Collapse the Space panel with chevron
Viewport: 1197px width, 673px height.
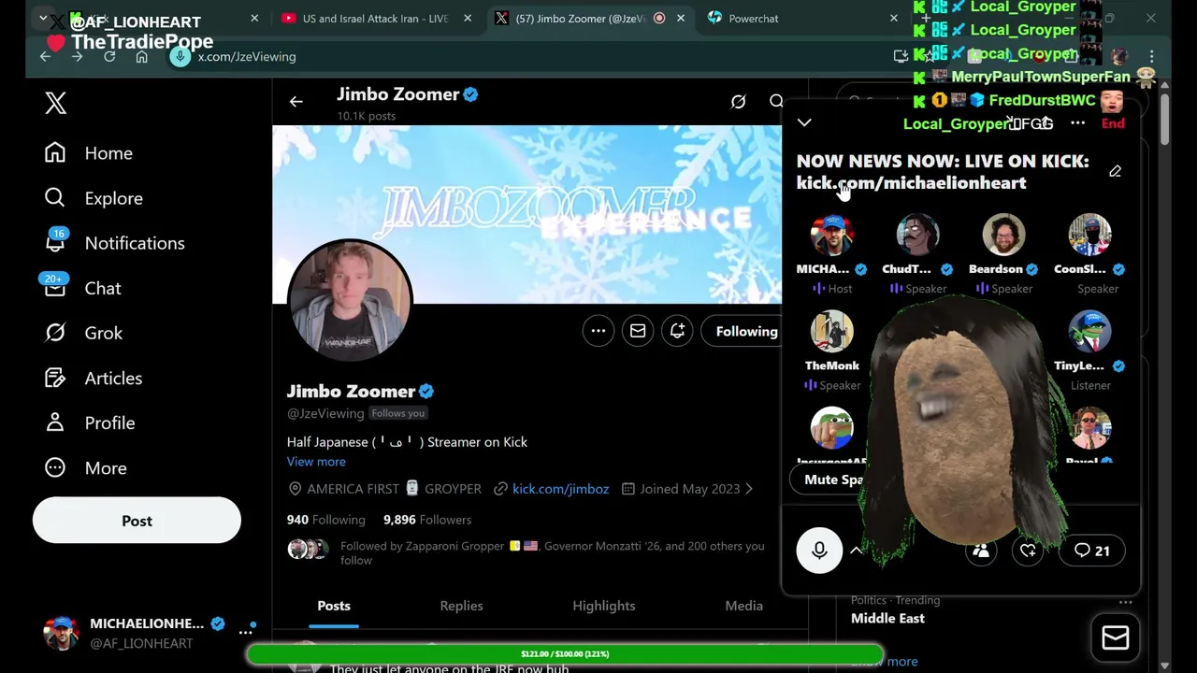pyautogui.click(x=804, y=122)
